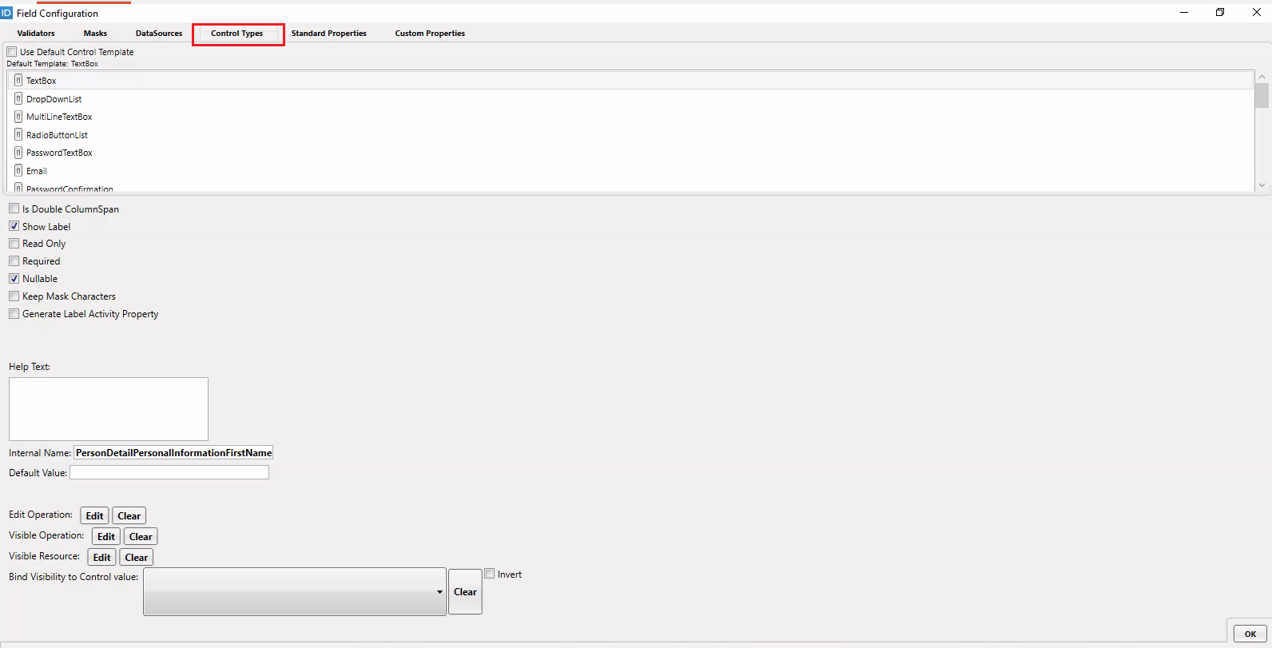Select TextBox in the control types list
The image size is (1272, 648).
tap(631, 81)
